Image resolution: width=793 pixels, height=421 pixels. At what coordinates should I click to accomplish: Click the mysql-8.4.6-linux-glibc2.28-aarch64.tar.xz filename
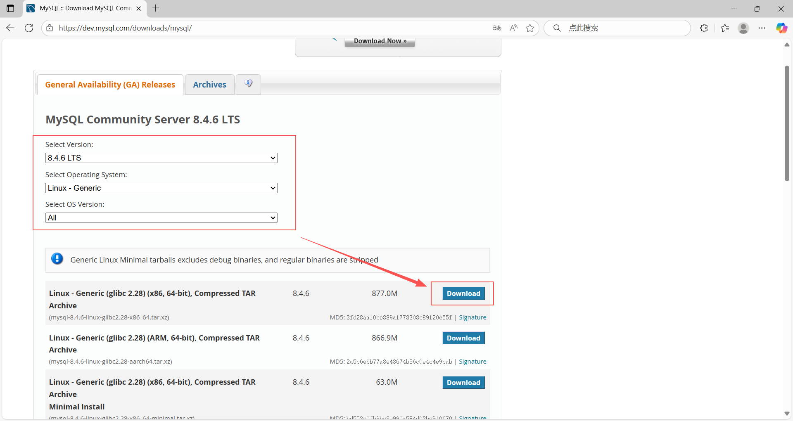coord(110,362)
